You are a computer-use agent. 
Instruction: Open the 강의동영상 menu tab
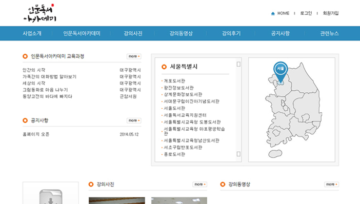pyautogui.click(x=181, y=33)
